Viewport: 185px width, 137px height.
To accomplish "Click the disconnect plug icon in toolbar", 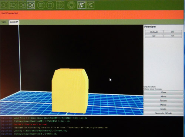I will point(90,5).
